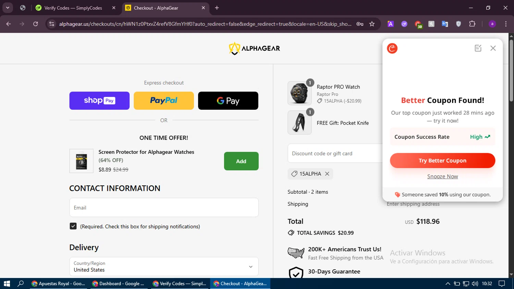Open the Windows notification center
Screen dimensions: 514x289
[502, 284]
